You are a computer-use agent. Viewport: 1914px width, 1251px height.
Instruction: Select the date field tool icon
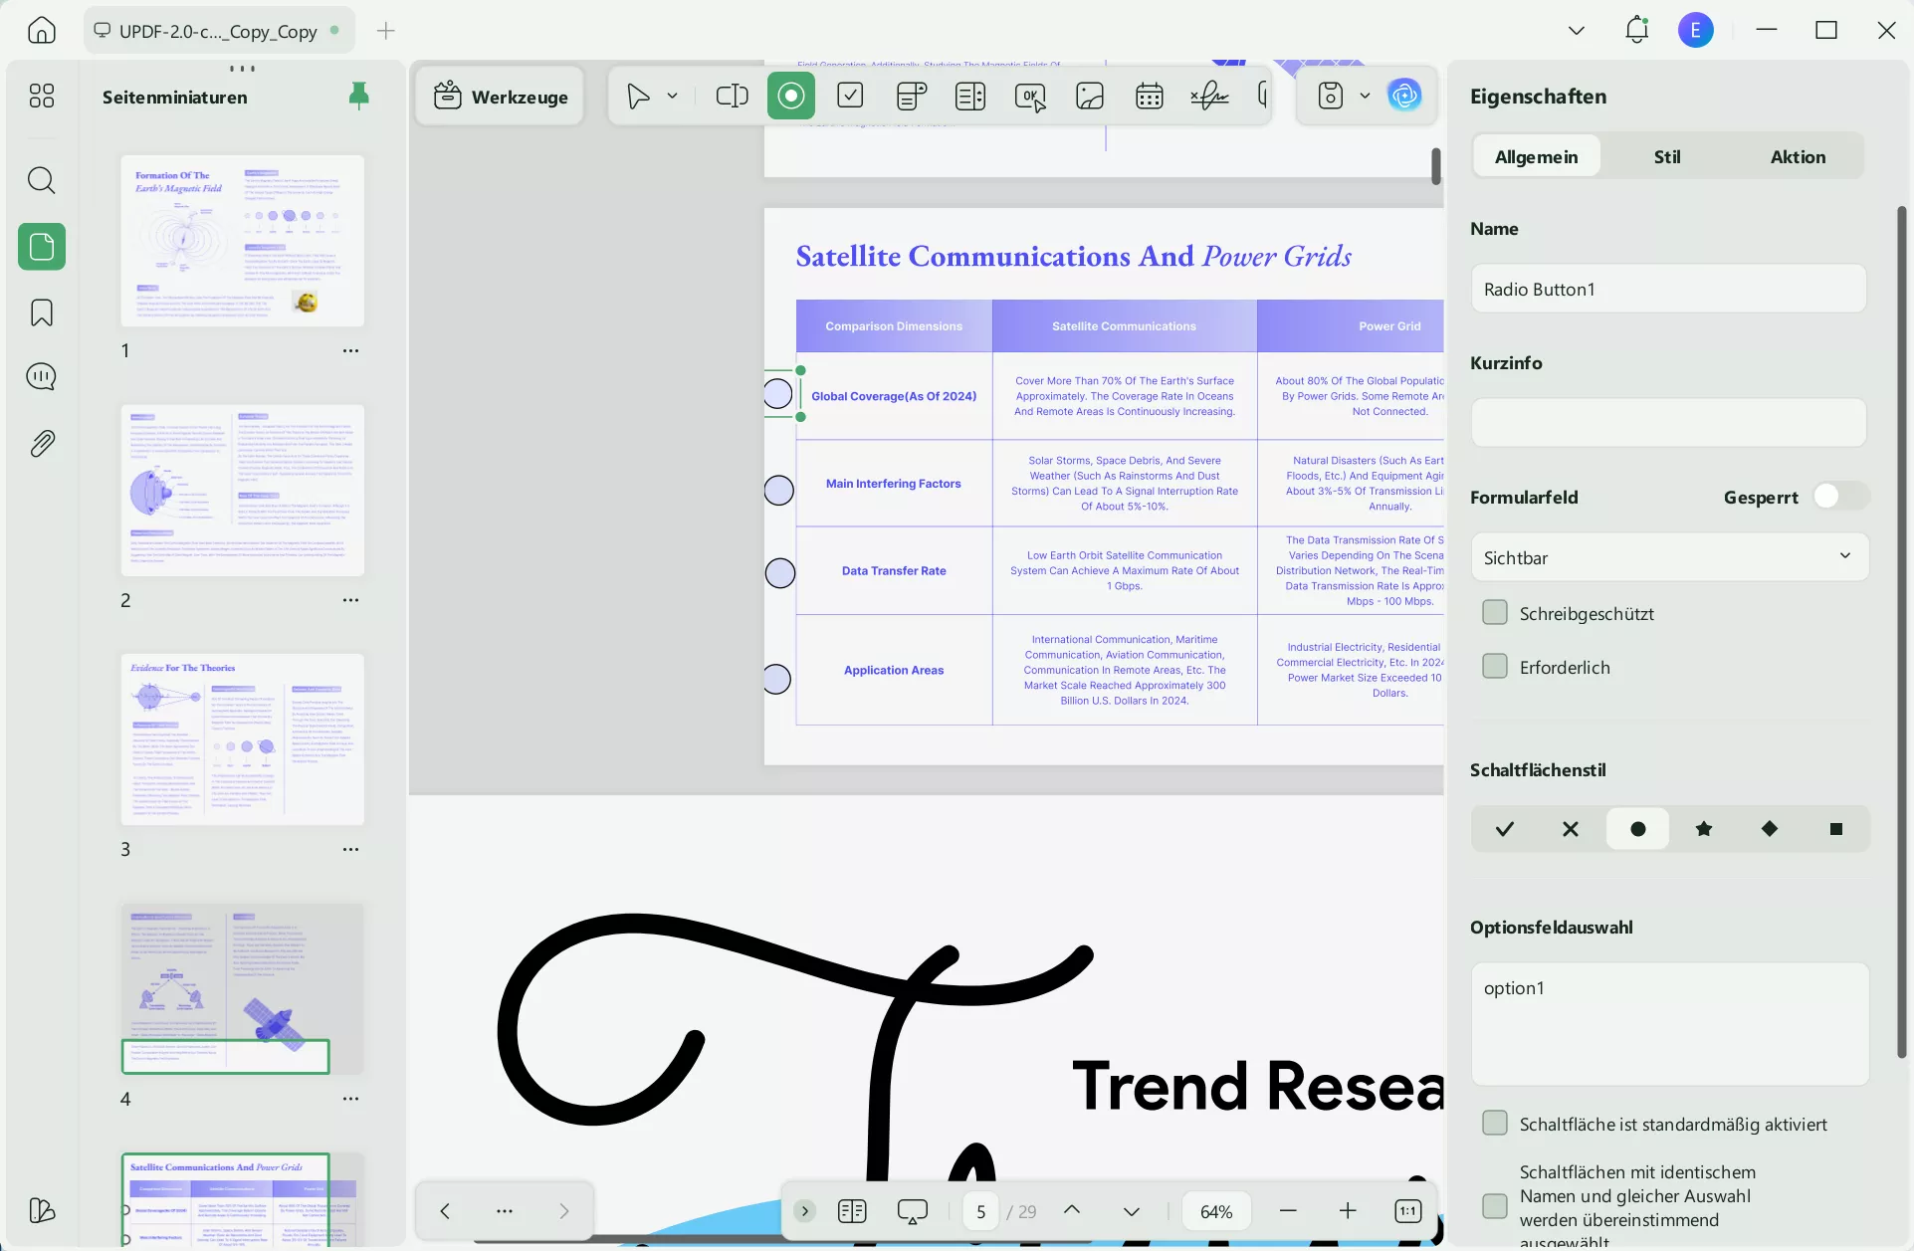(1149, 96)
